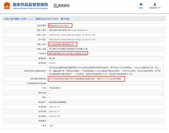The width and height of the screenshot is (169, 133).
Task: Go to 首页 via home icon
Action: [141, 4]
